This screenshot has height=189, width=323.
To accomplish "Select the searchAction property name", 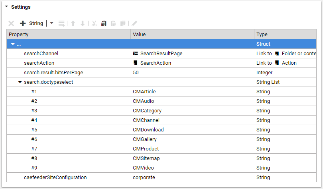I will pyautogui.click(x=39, y=63).
